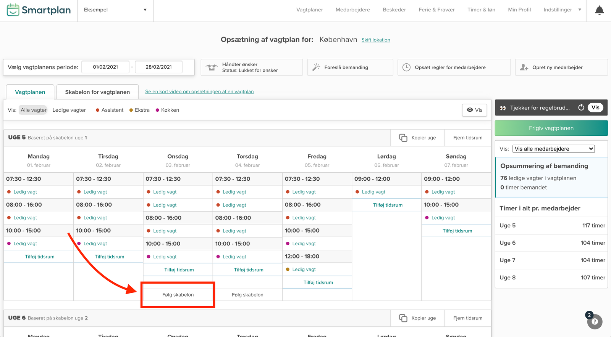
Task: Follow the Skift lokation link
Action: 376,40
